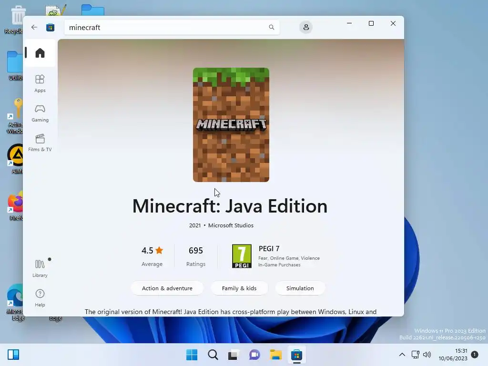Show hidden system tray icons chevron
Image resolution: width=488 pixels, height=366 pixels.
pyautogui.click(x=402, y=355)
